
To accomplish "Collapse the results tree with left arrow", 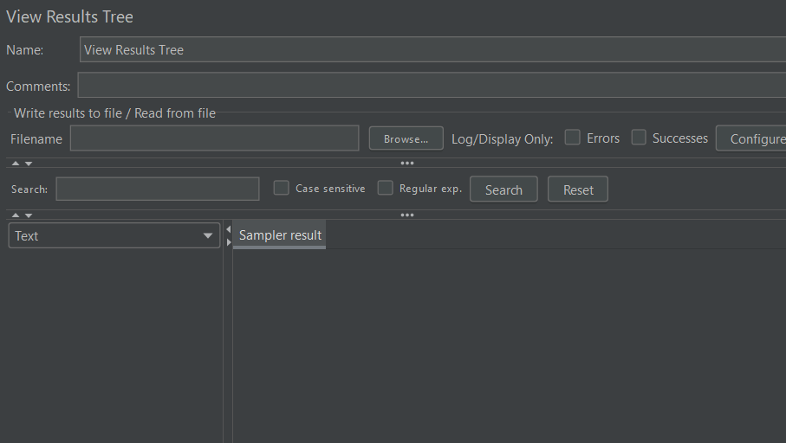I will tap(229, 229).
